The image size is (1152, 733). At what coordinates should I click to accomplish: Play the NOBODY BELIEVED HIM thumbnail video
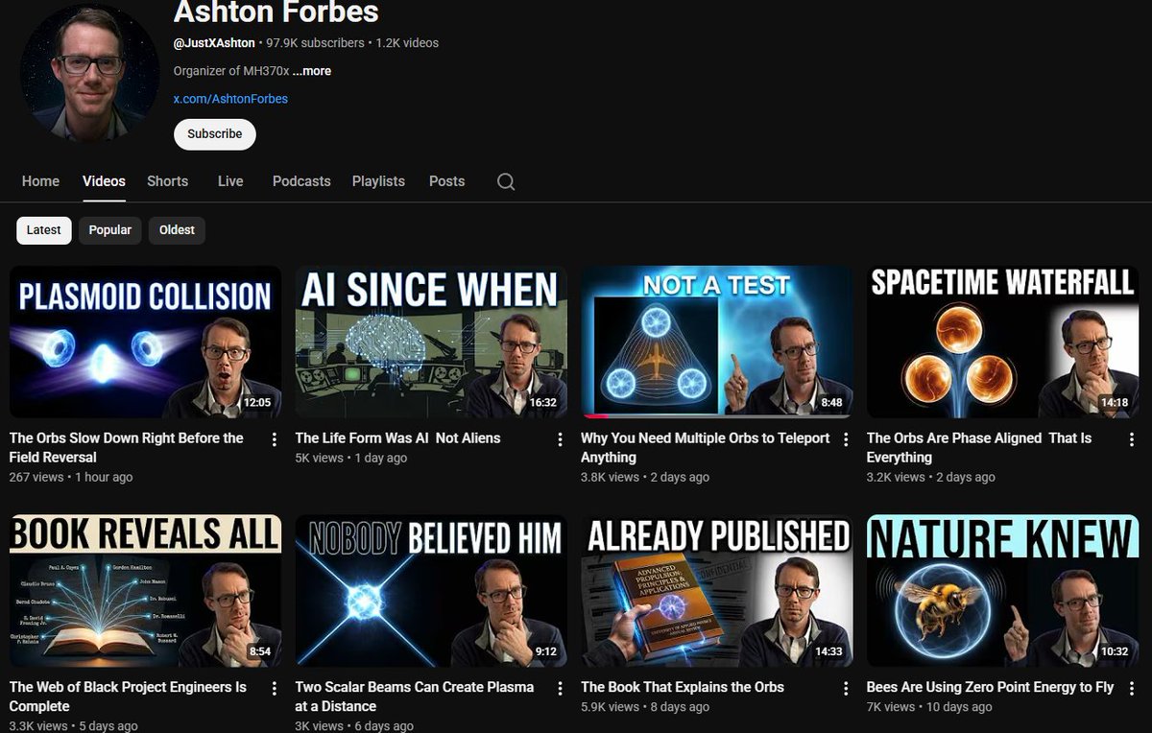click(x=431, y=591)
